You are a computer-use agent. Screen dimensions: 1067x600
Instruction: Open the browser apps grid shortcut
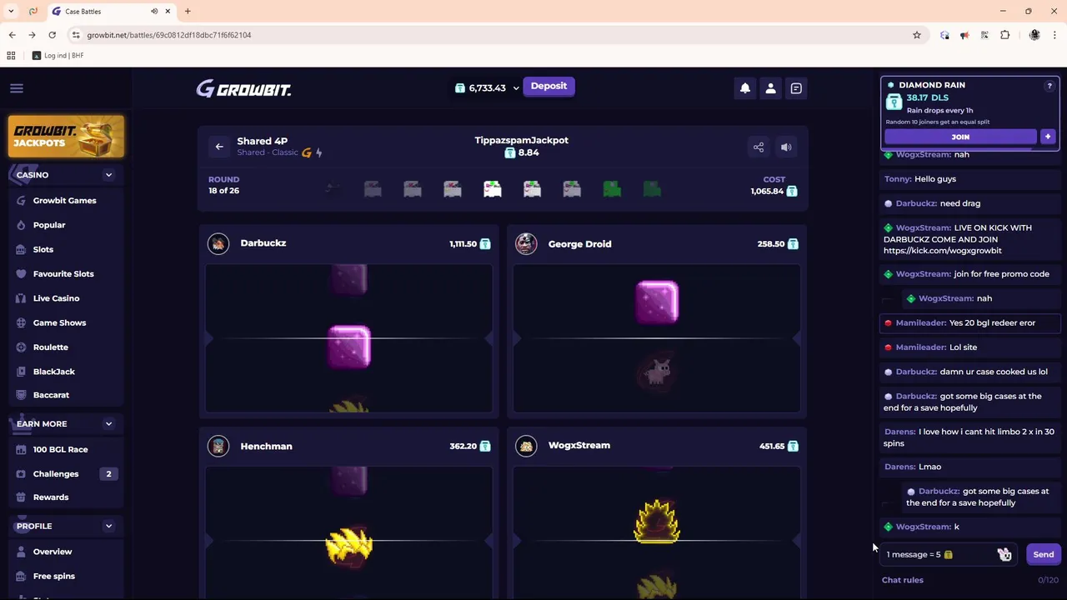pyautogui.click(x=11, y=56)
